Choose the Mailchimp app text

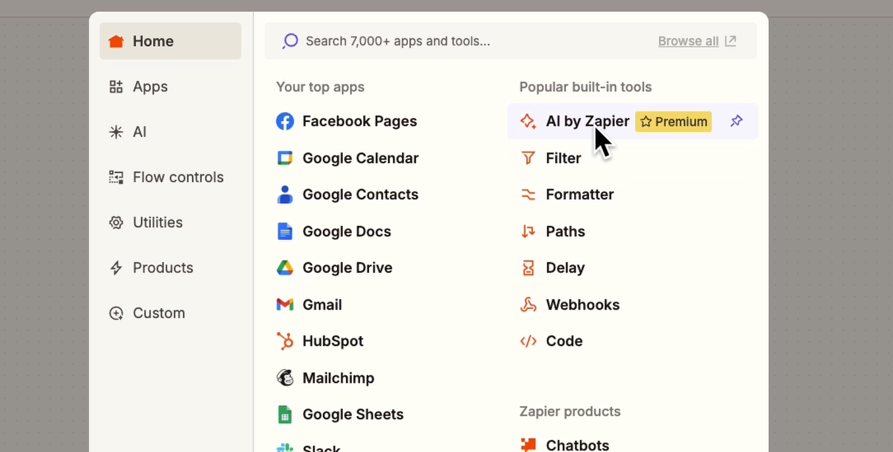pyautogui.click(x=338, y=378)
